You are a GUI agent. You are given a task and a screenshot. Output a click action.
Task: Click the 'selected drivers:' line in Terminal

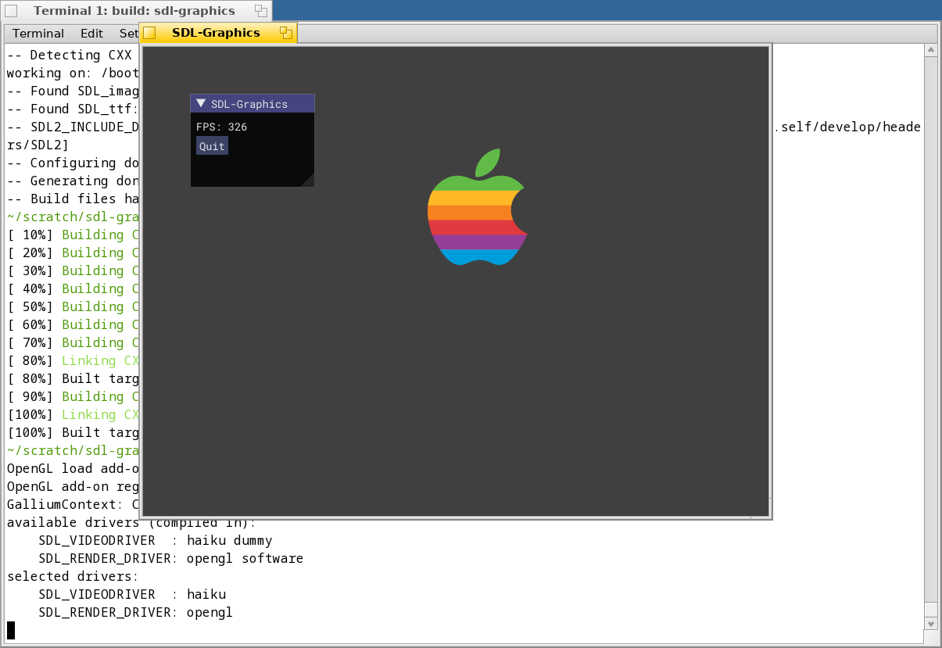pyautogui.click(x=73, y=576)
